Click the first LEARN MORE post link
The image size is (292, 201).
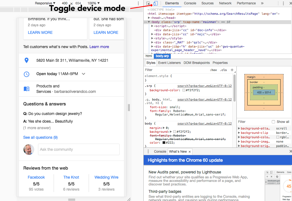(40, 32)
